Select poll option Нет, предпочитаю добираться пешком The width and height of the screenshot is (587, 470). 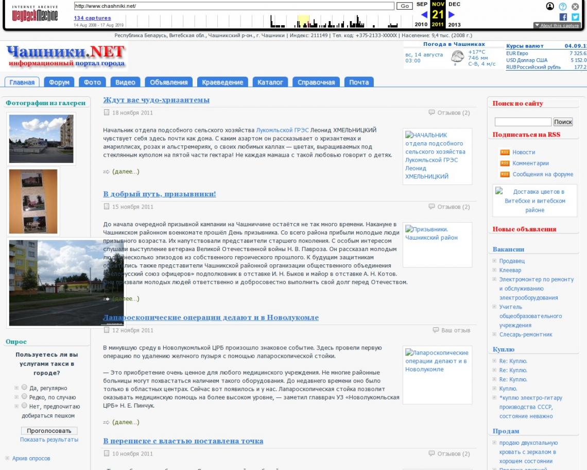[24, 406]
